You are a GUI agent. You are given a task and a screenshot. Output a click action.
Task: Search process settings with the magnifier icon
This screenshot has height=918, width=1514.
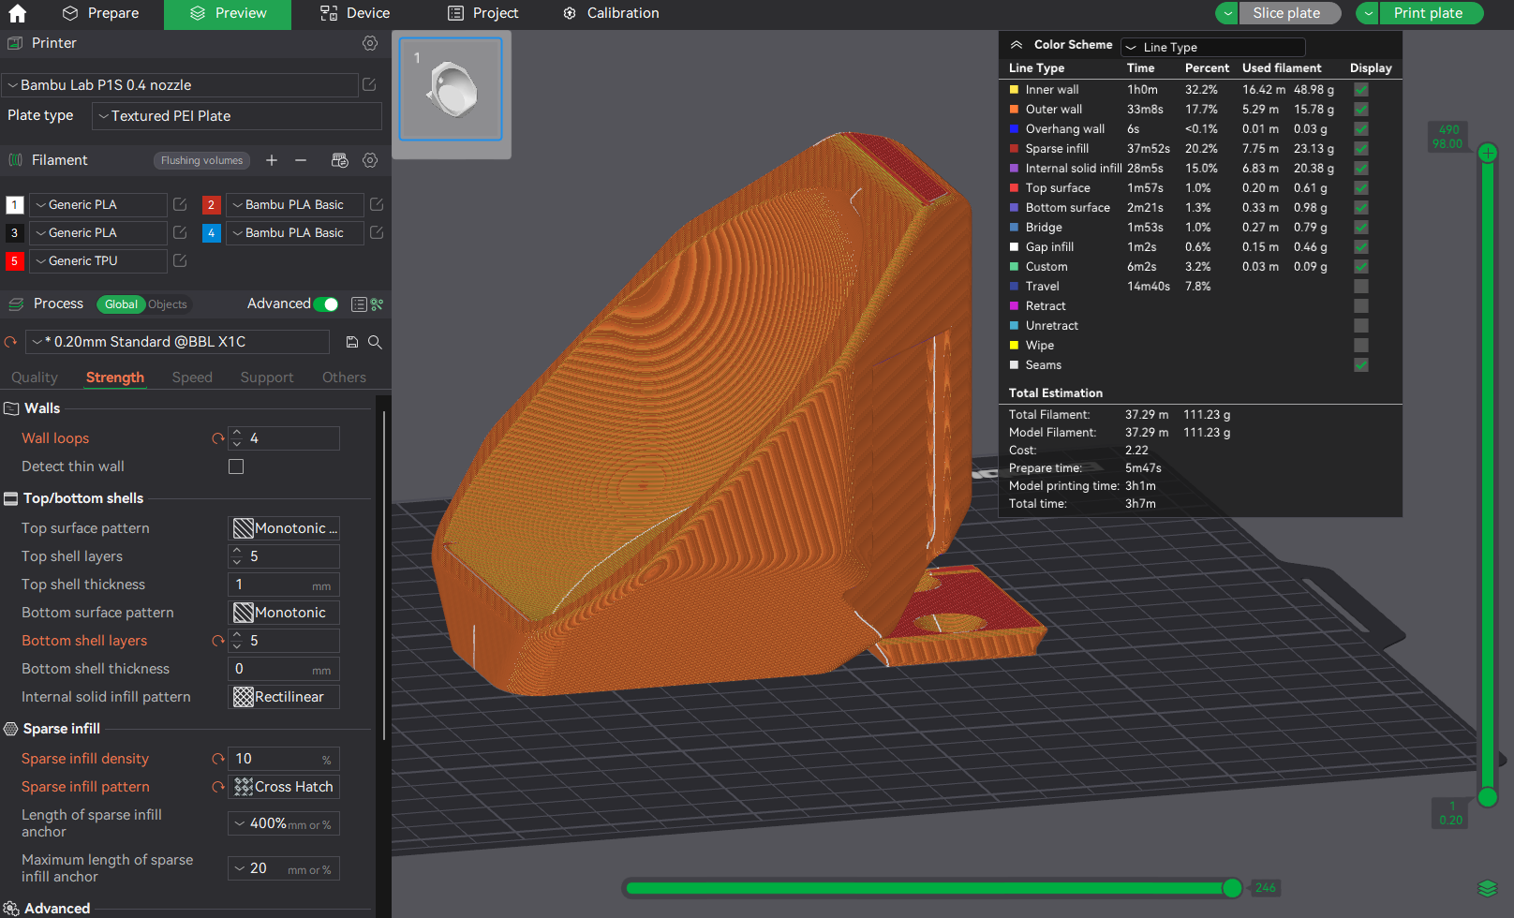pyautogui.click(x=375, y=342)
